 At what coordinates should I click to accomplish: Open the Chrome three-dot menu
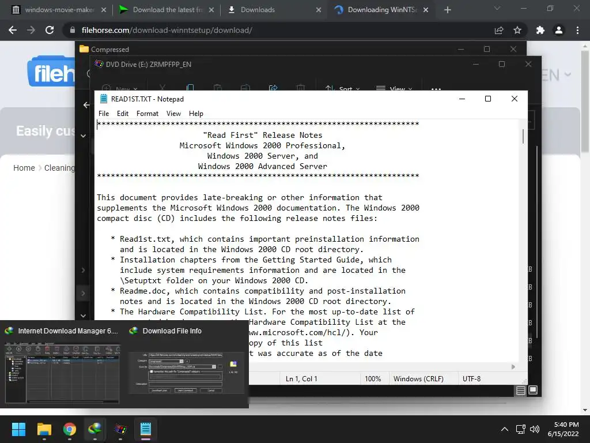tap(577, 30)
